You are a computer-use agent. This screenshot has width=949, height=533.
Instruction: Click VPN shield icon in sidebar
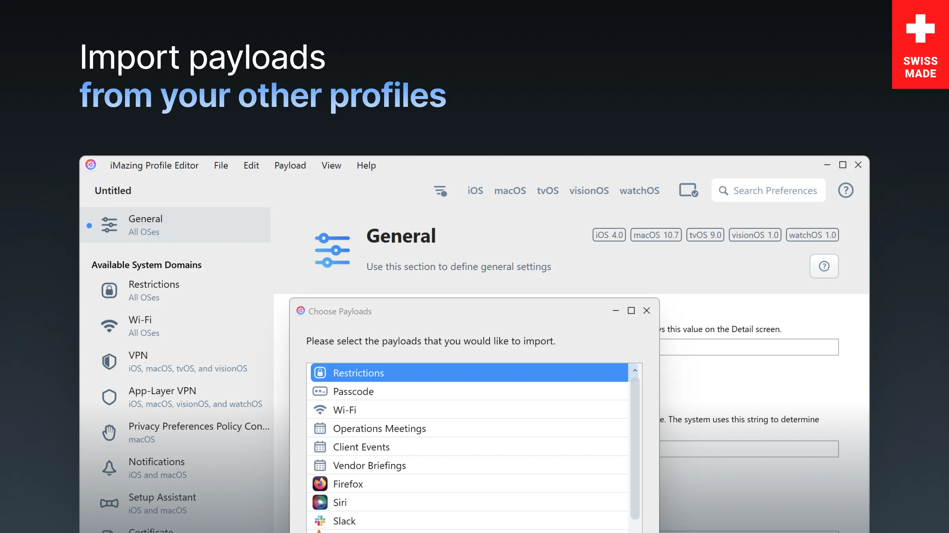click(x=109, y=362)
